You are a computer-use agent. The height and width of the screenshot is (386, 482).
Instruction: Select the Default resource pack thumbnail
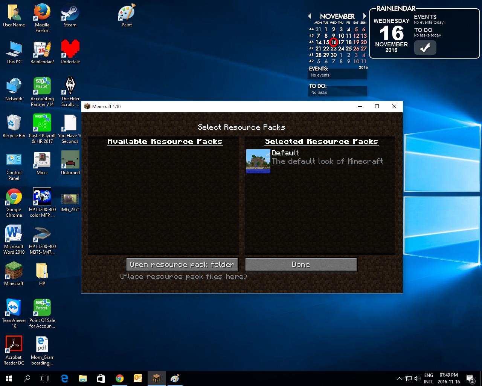pyautogui.click(x=258, y=161)
